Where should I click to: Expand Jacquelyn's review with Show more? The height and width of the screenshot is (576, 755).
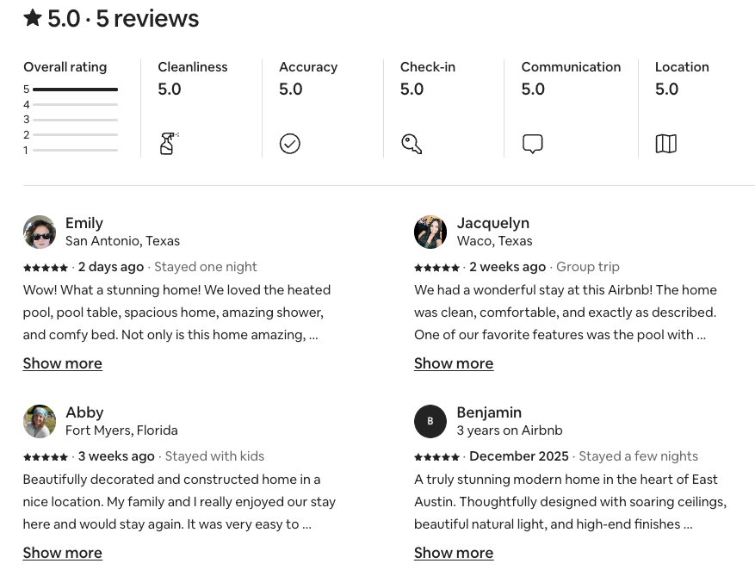pyautogui.click(x=454, y=363)
